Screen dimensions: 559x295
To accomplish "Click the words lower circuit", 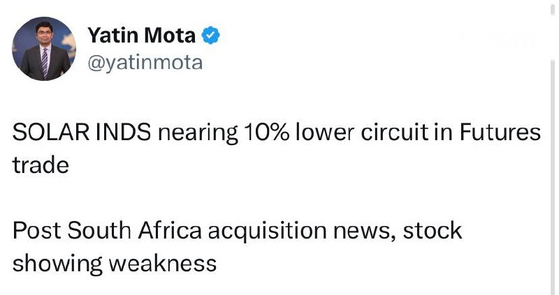I will pos(362,133).
